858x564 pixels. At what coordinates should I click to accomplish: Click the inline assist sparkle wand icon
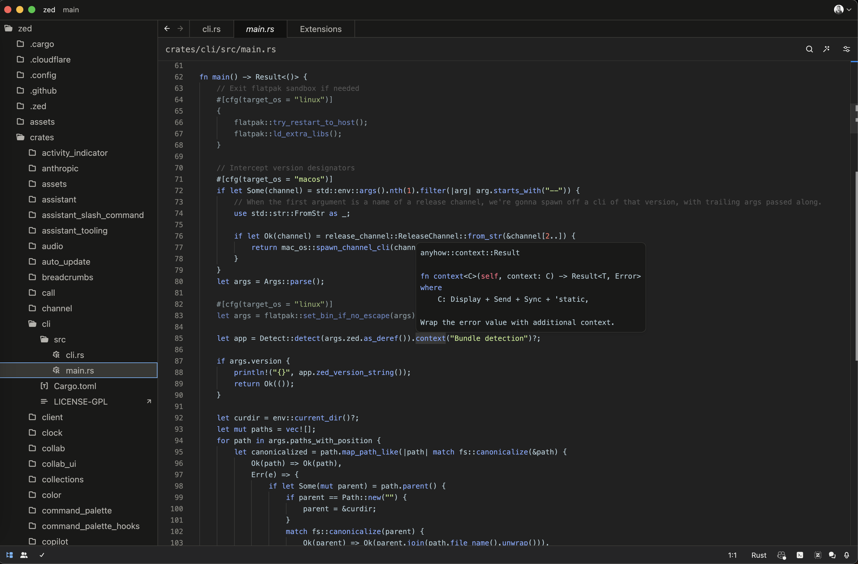tap(827, 49)
